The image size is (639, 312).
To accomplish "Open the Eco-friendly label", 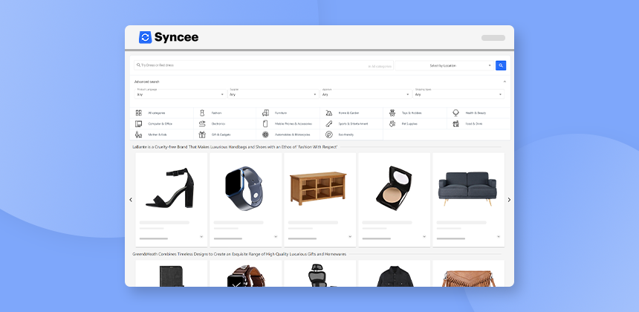I will pyautogui.click(x=346, y=134).
